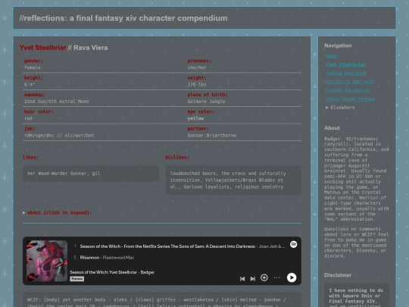This screenshot has height=307, width=409.
Task: Play the Season of the Witch playlist
Action: coord(292,277)
